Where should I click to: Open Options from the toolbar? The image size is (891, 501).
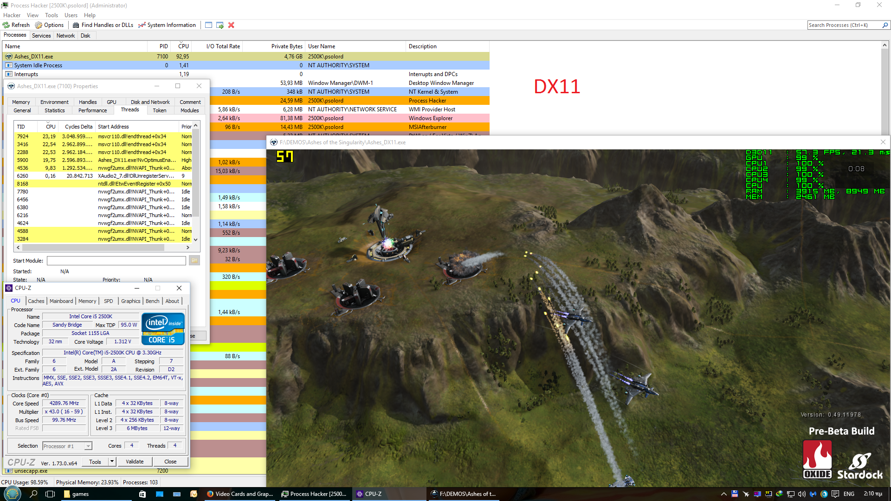point(49,25)
